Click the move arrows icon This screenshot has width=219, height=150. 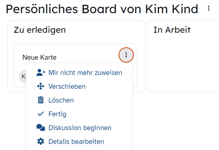(x=41, y=86)
